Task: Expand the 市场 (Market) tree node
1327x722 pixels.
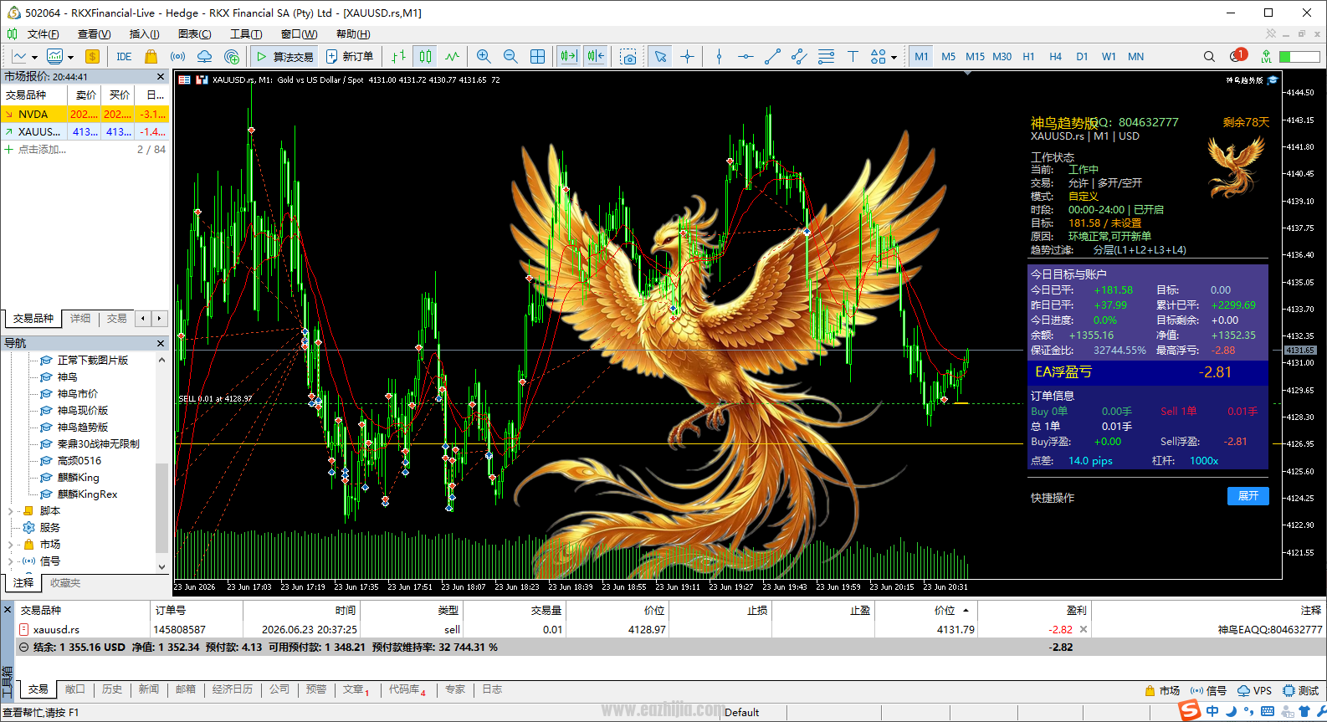Action: tap(10, 545)
